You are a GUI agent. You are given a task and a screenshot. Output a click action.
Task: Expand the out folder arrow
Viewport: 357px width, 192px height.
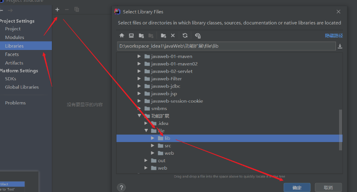tap(146, 160)
